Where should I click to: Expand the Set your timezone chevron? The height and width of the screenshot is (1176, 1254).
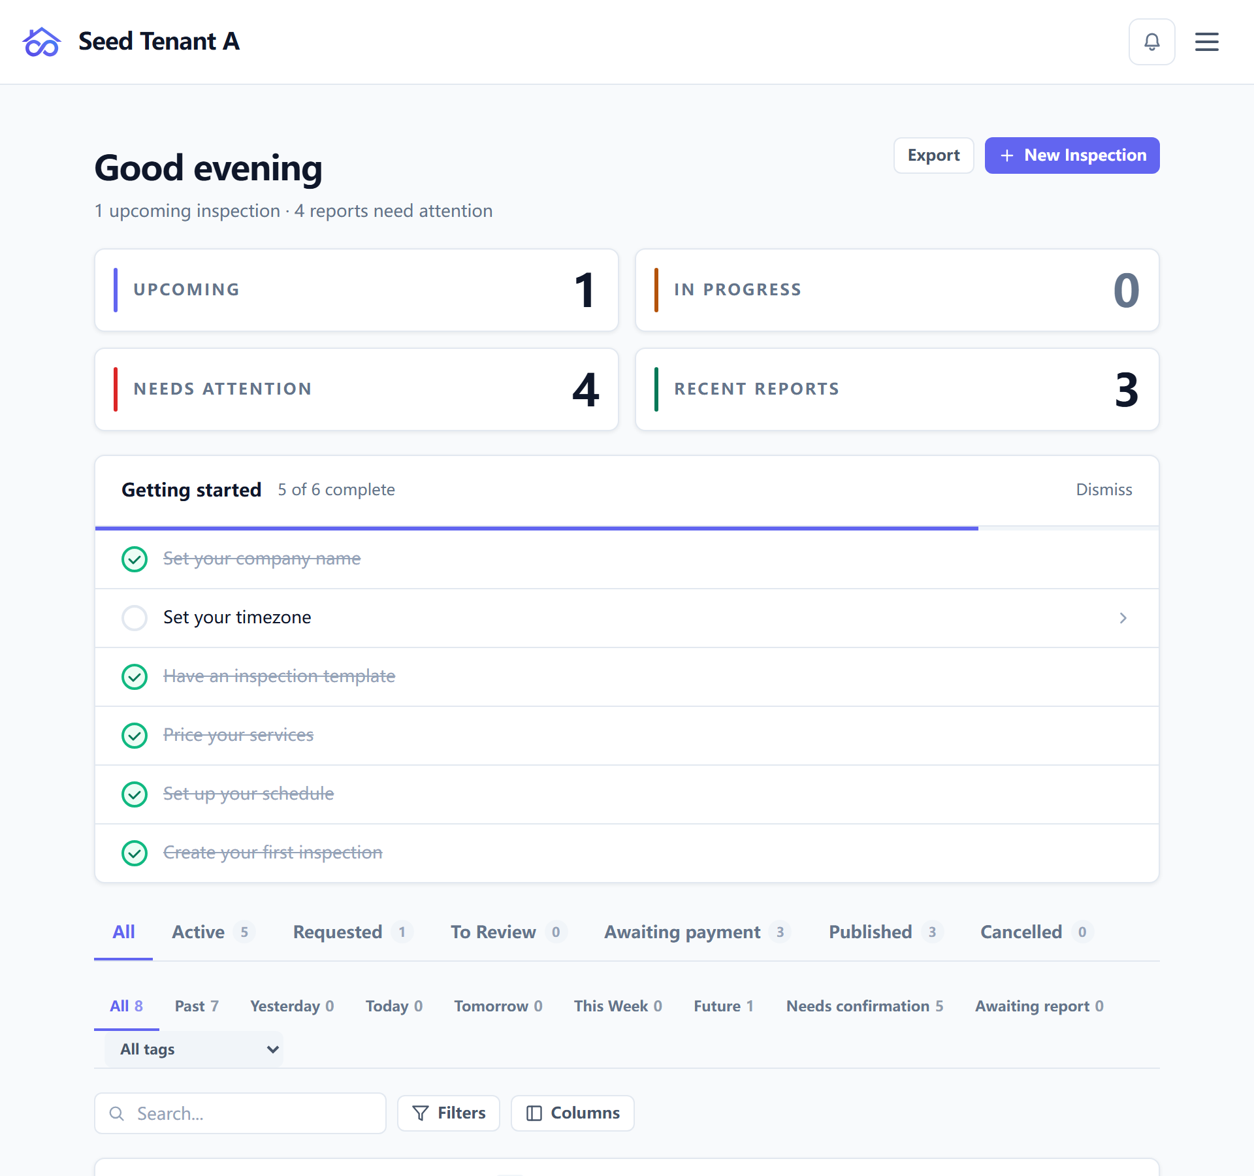(x=1123, y=618)
